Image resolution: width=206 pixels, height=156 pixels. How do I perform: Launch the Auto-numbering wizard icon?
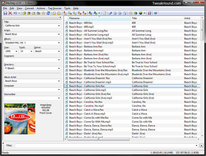point(125,13)
